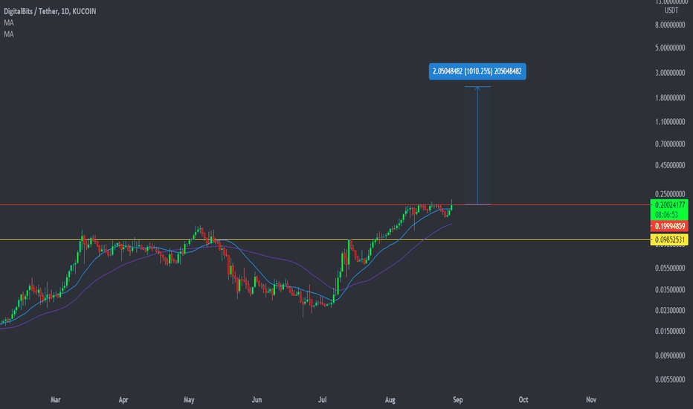Click the USDT currency label on the price axis
Screen dimensions: 693x409
[671, 10]
